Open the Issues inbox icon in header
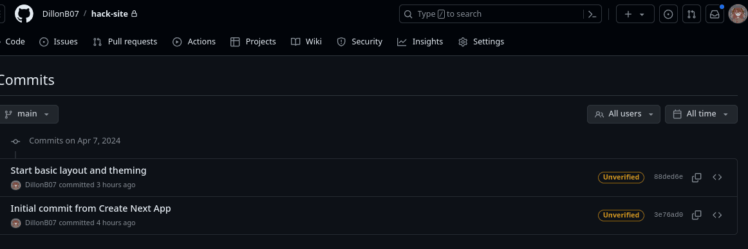The height and width of the screenshot is (249, 748). [x=668, y=14]
